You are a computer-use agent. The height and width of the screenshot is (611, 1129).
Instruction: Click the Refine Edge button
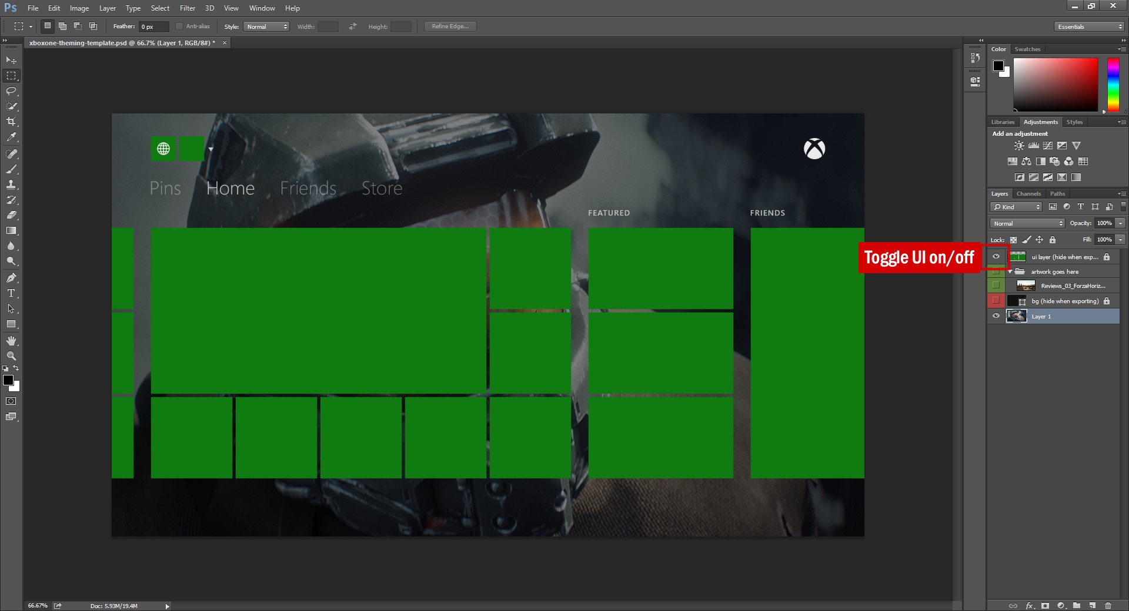click(x=450, y=26)
